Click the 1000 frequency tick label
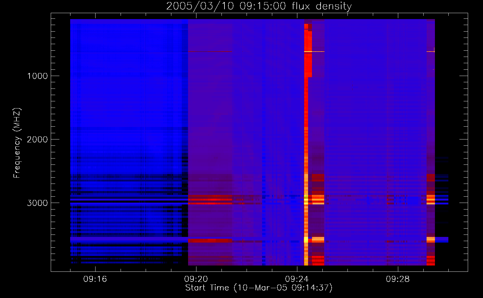 (x=37, y=76)
